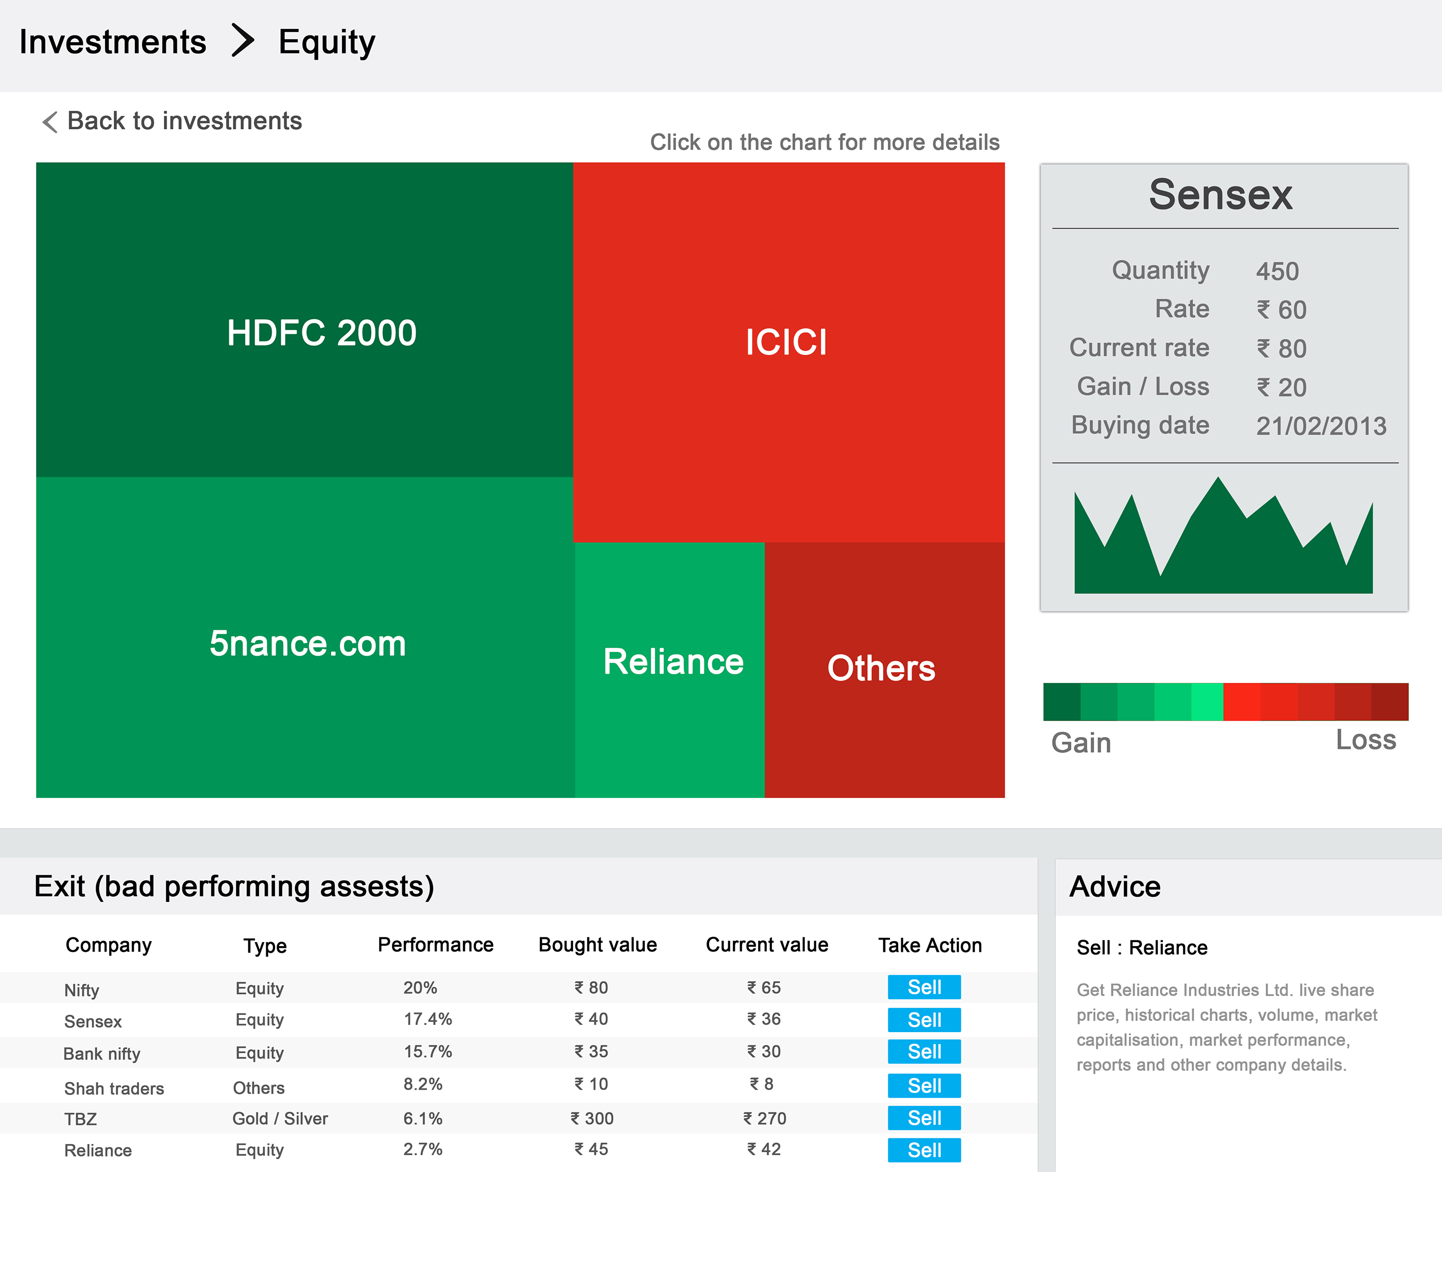Click the Loss legend label
The image size is (1442, 1265).
[x=1366, y=740]
